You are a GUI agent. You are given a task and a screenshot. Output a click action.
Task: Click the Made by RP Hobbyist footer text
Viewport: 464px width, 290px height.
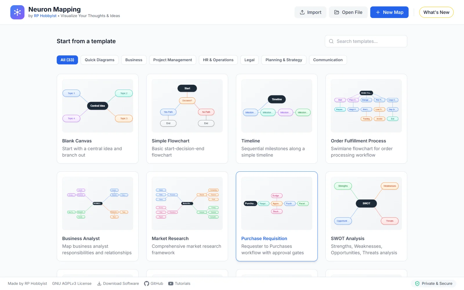click(27, 284)
